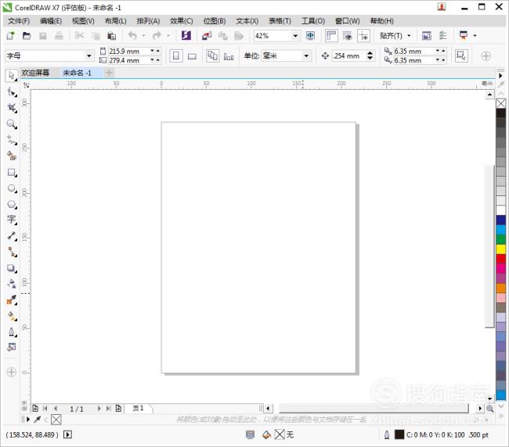Click the application launcher icon

464,36
